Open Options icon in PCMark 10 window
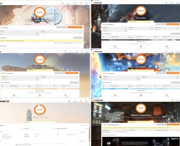 pos(86,101)
